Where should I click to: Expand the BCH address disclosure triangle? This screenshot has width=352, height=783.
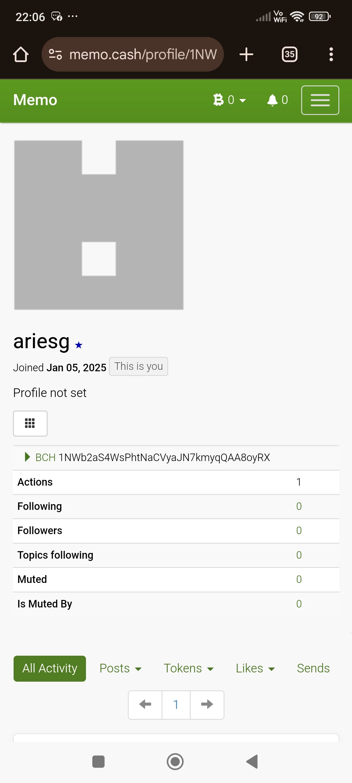[27, 456]
